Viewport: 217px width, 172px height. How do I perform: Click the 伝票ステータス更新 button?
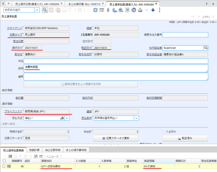coord(116,138)
